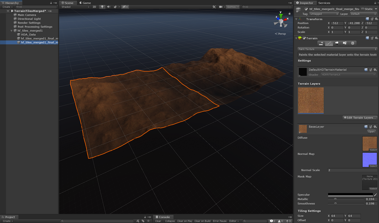Open the Terrain Settings gear tab
379x223 pixels.
pyautogui.click(x=352, y=43)
